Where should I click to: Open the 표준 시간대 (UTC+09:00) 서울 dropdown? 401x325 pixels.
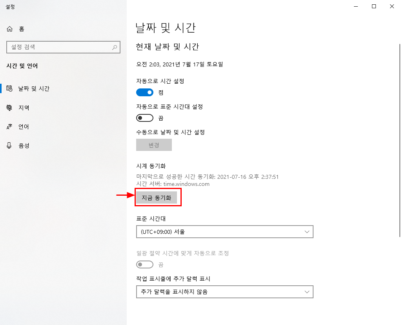point(225,232)
